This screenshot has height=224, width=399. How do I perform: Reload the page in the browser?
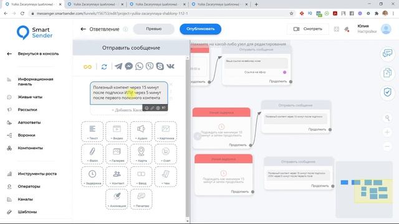click(x=22, y=14)
